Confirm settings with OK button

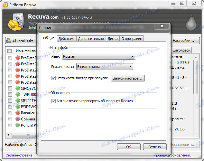click(129, 147)
